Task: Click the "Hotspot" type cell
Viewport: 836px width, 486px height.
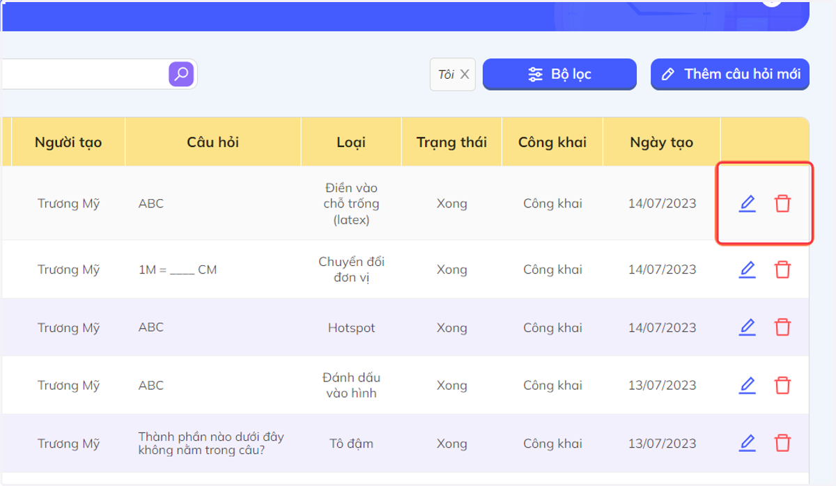Action: 351,327
